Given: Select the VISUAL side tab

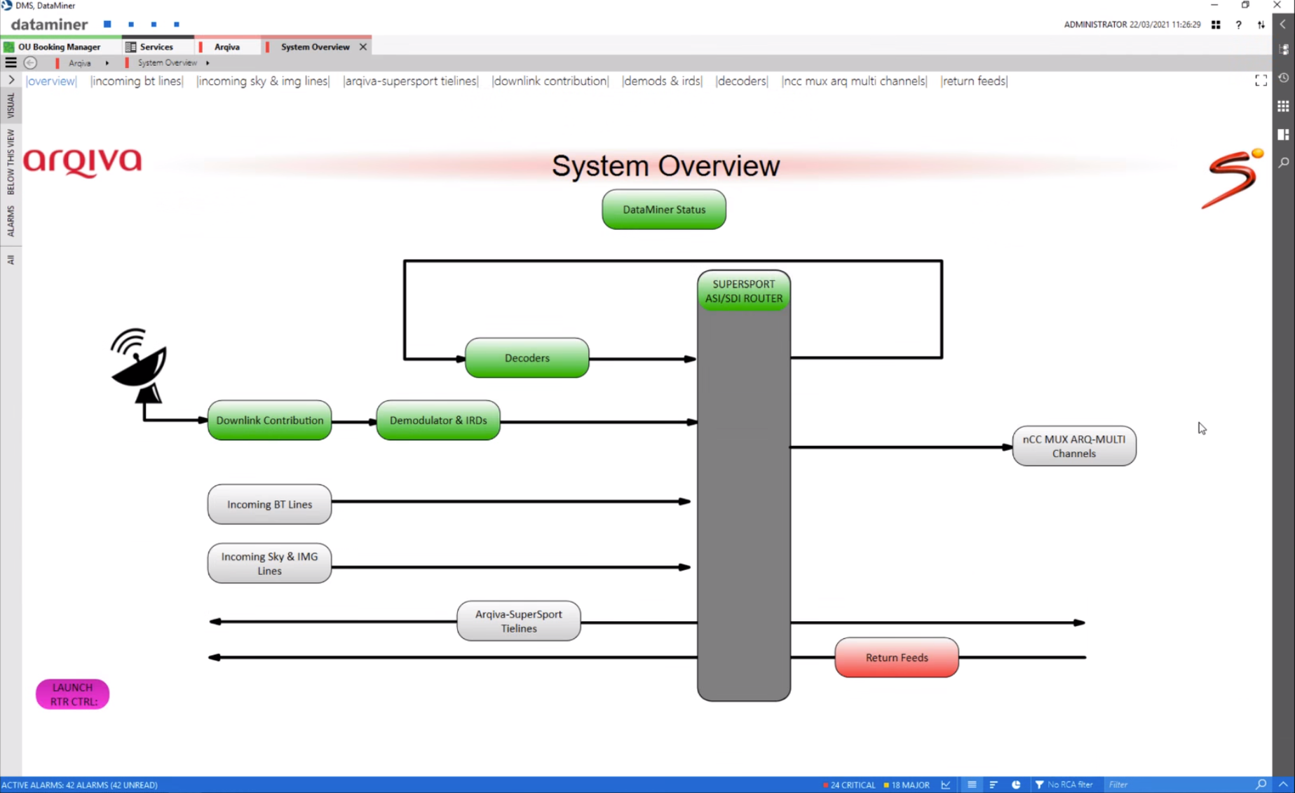Looking at the screenshot, I should click(x=11, y=106).
